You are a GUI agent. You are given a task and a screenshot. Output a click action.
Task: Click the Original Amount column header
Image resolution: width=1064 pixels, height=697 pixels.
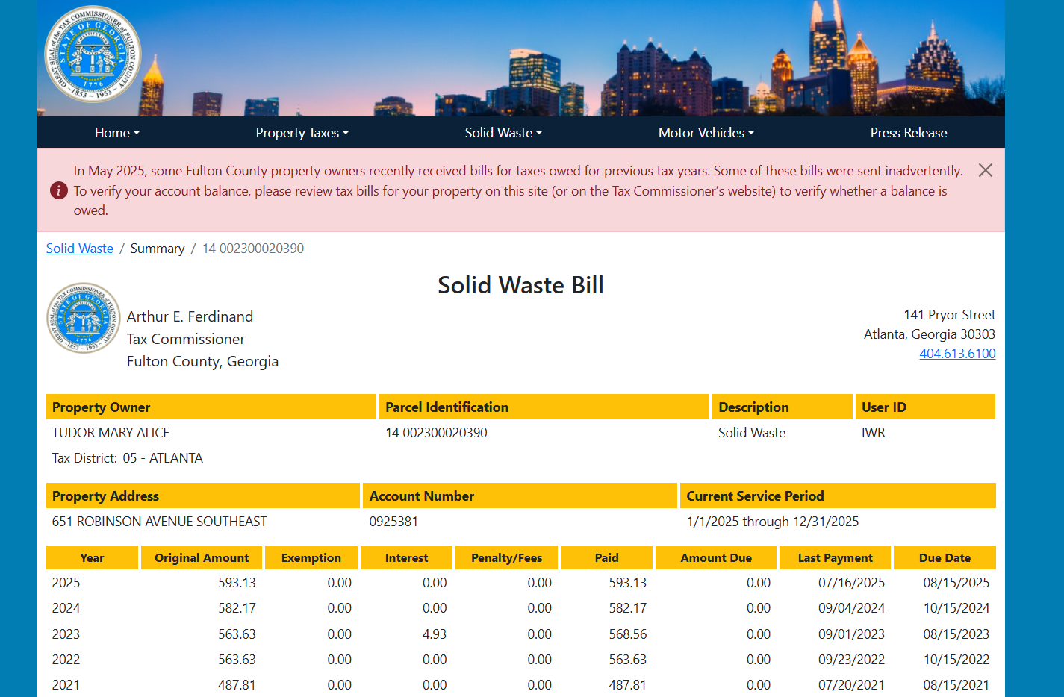(x=202, y=558)
